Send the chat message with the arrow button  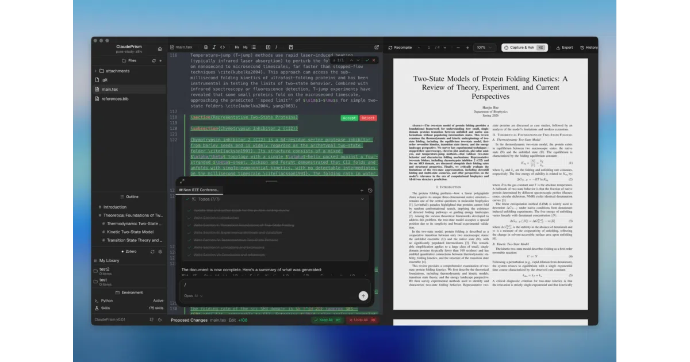[363, 295]
